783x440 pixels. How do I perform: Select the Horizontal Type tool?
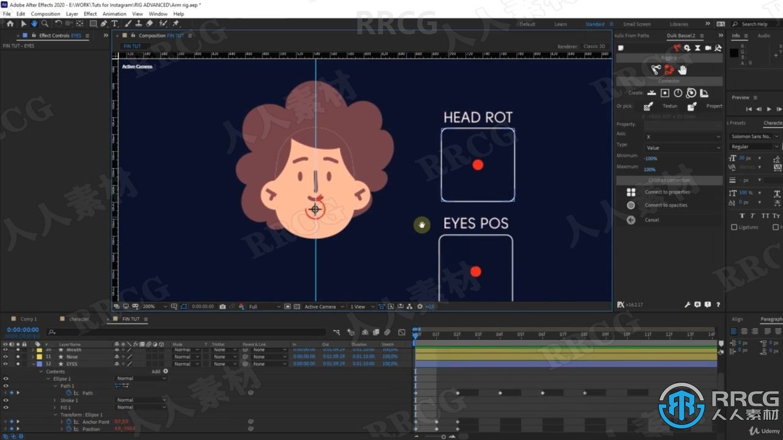coord(114,23)
